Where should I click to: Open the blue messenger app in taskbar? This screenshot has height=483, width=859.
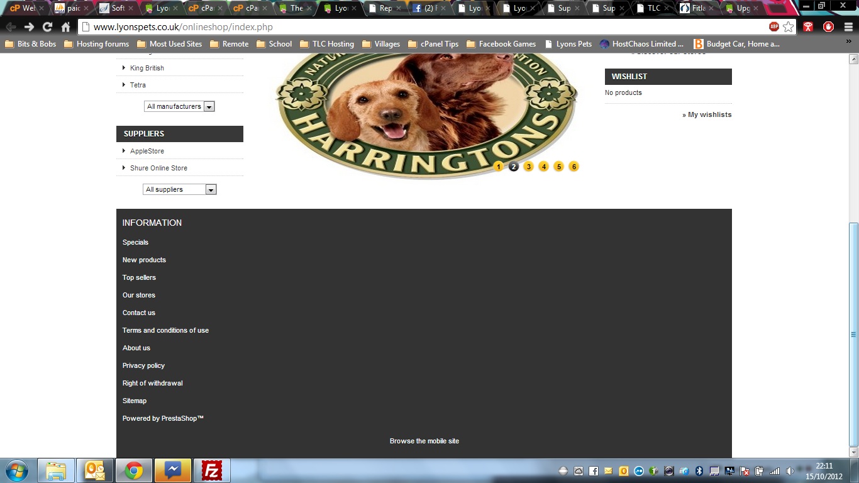point(173,470)
